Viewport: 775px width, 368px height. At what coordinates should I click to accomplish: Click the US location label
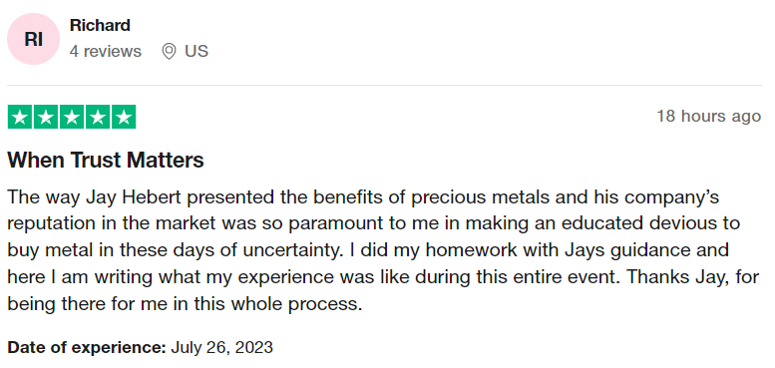(x=196, y=51)
